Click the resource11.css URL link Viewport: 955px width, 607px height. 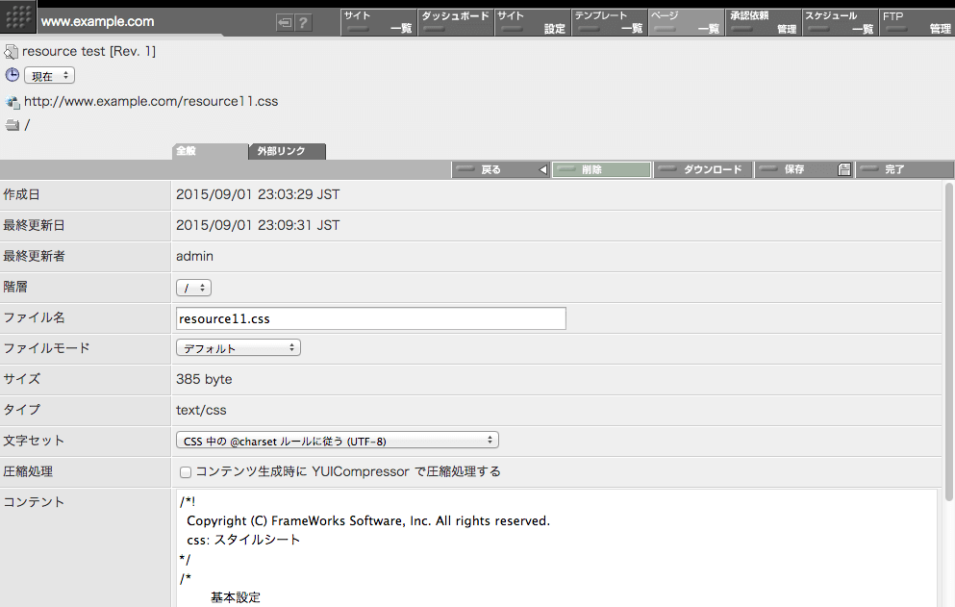[151, 101]
